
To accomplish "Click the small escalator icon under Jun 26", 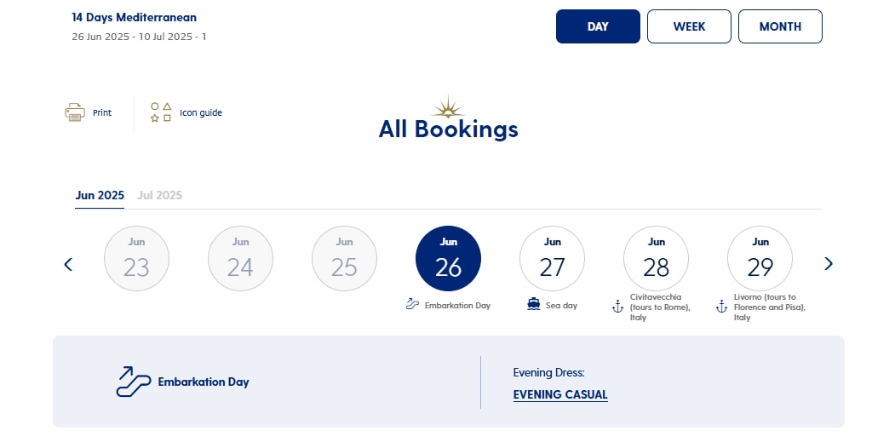I will coord(413,304).
